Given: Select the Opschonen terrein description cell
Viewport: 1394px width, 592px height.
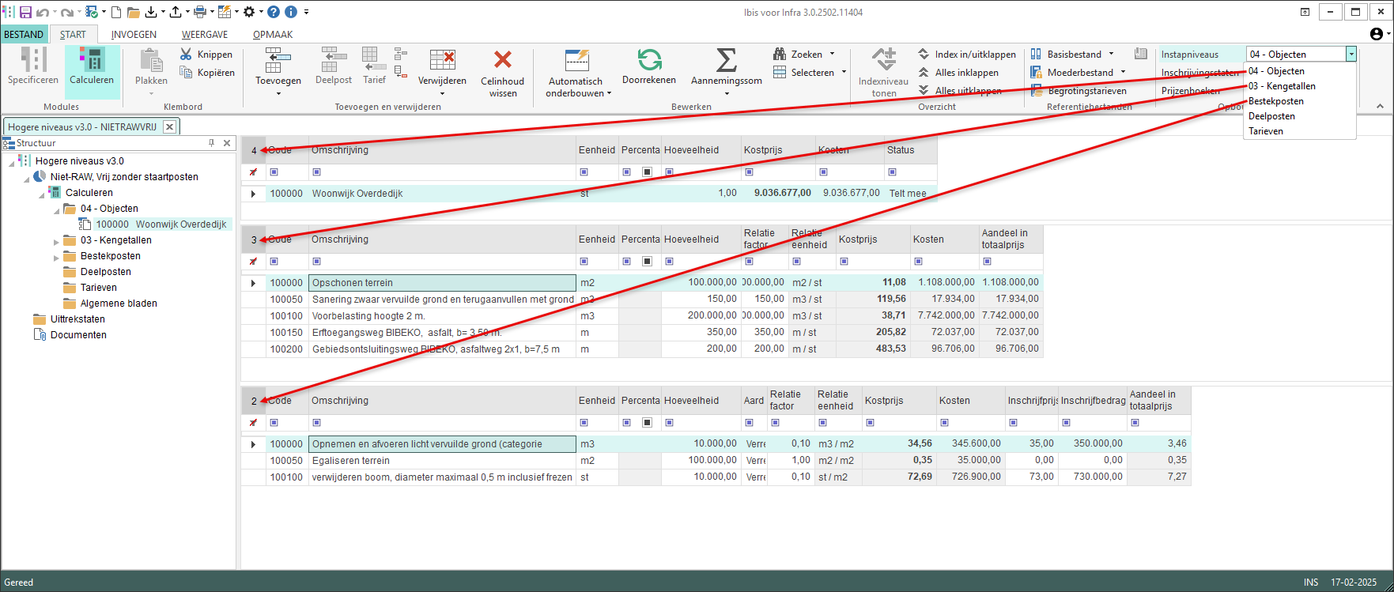Looking at the screenshot, I should 442,283.
